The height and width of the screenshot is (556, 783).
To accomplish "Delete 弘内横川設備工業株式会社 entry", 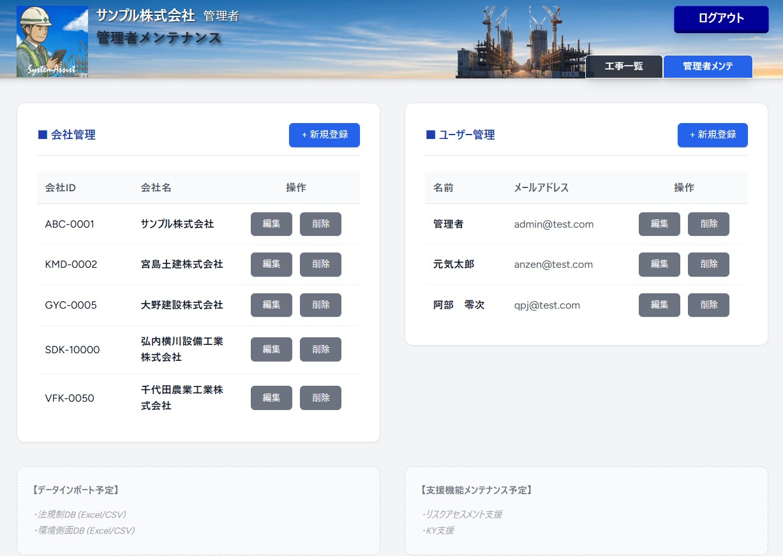I will click(320, 349).
